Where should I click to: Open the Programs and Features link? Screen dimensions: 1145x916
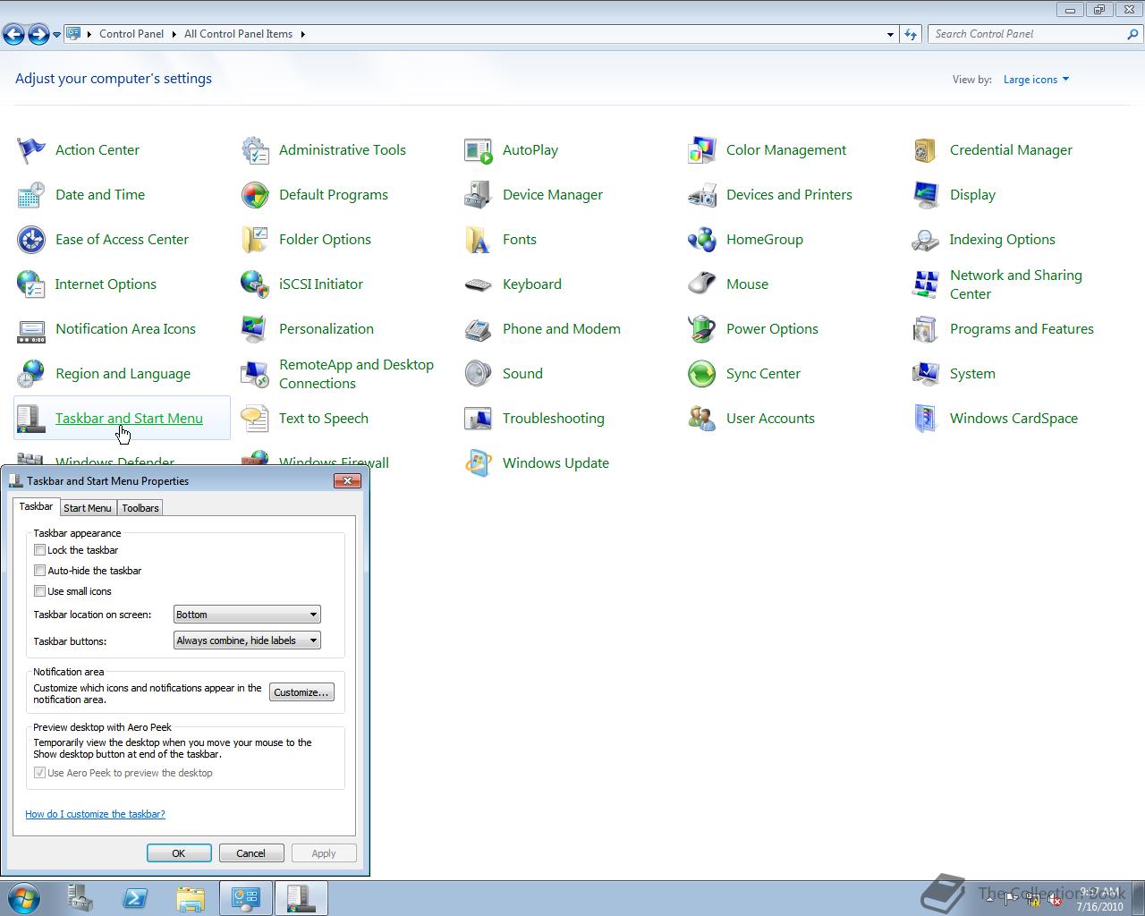(1022, 329)
